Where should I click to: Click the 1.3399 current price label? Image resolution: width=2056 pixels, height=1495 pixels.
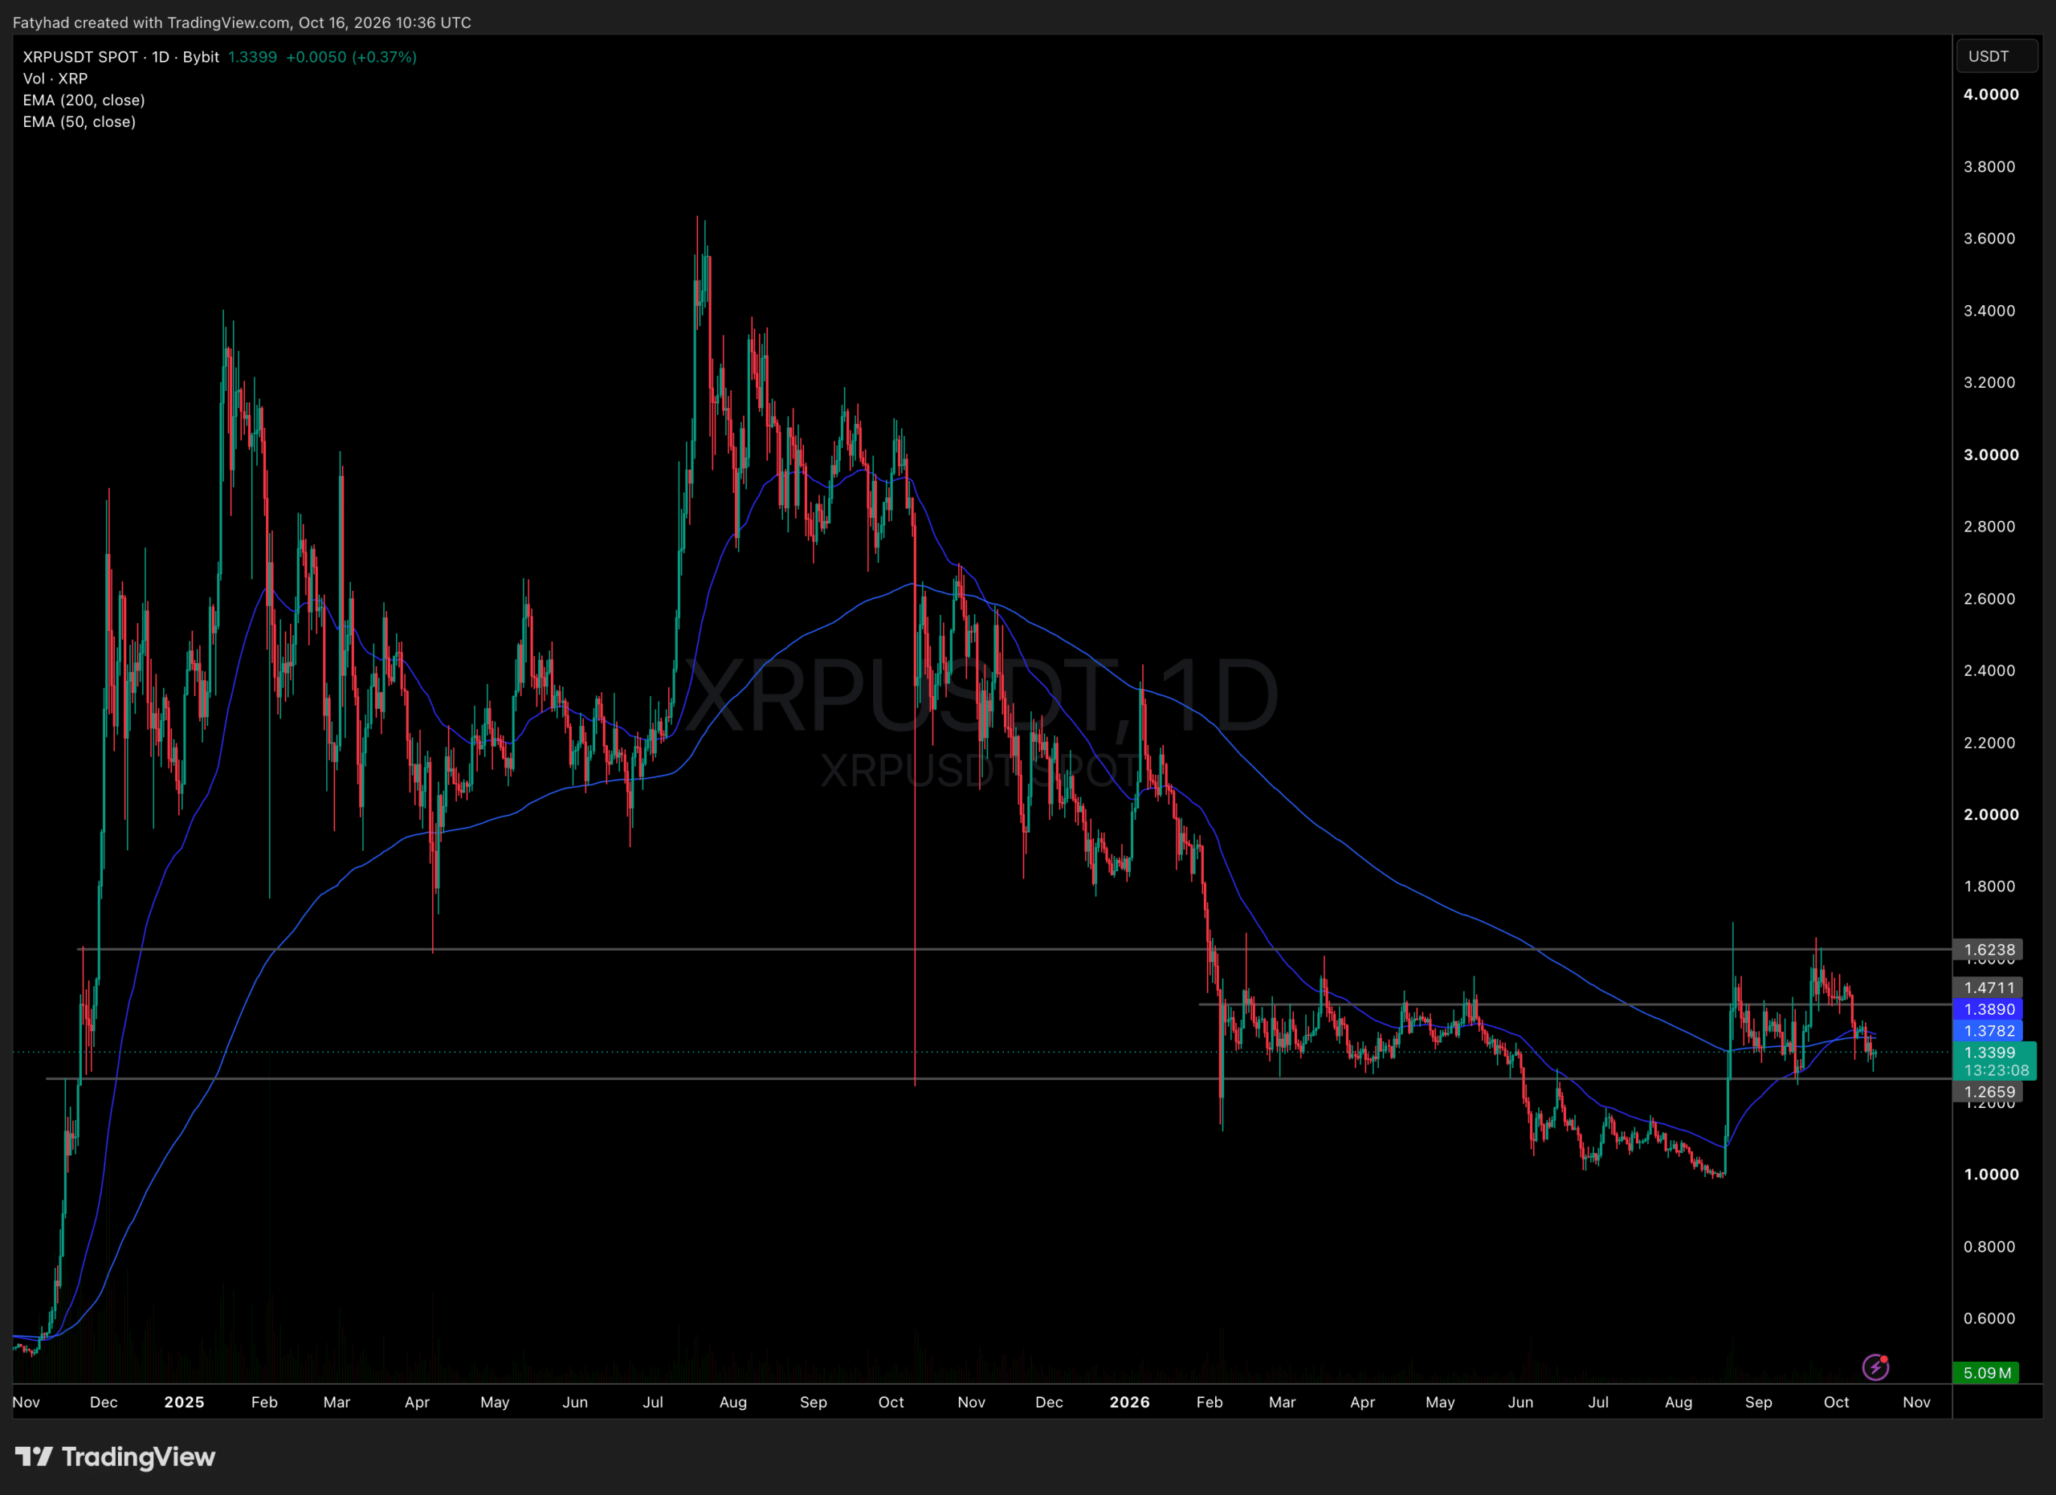pos(1989,1053)
